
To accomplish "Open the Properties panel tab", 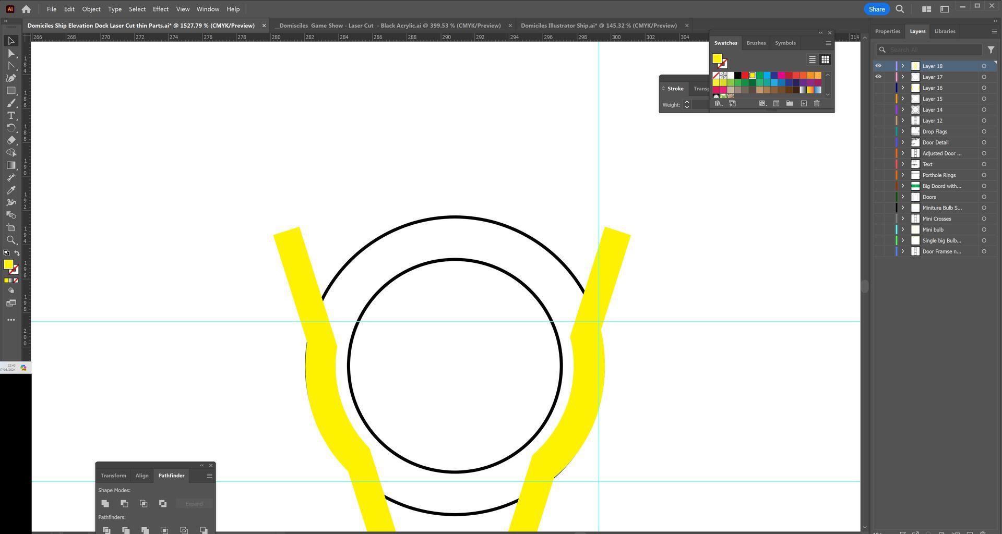I will [x=887, y=31].
